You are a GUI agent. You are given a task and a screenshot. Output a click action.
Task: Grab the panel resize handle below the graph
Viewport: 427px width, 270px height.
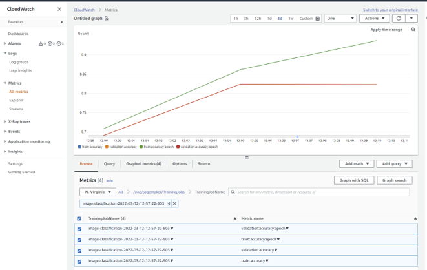247,158
